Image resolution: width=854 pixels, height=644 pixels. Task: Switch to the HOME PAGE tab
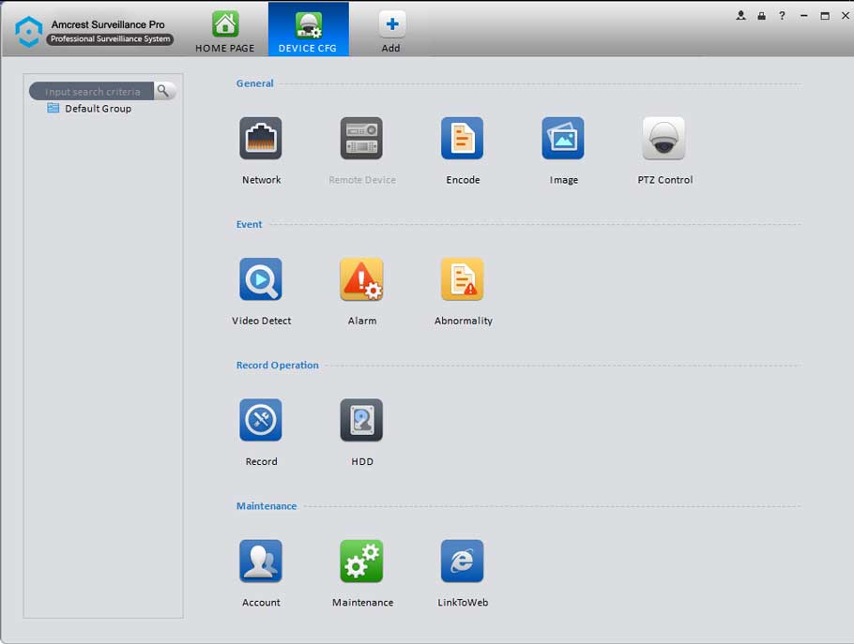coord(224,30)
